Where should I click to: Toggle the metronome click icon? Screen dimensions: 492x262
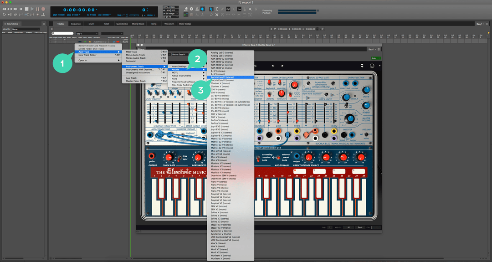[197, 9]
